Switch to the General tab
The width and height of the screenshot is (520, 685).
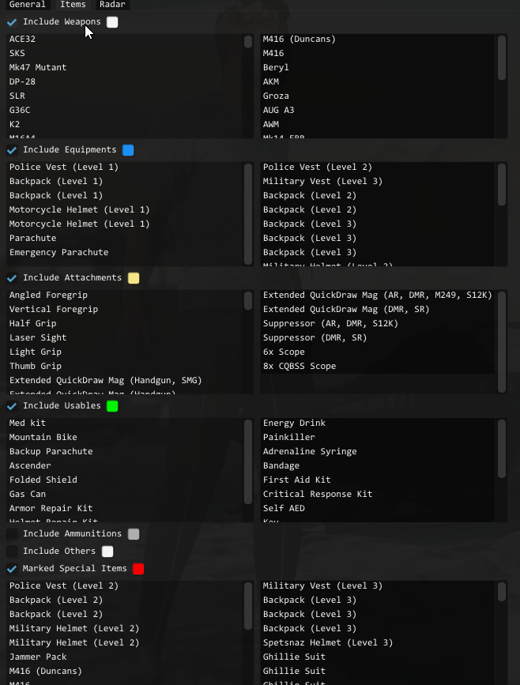(27, 5)
